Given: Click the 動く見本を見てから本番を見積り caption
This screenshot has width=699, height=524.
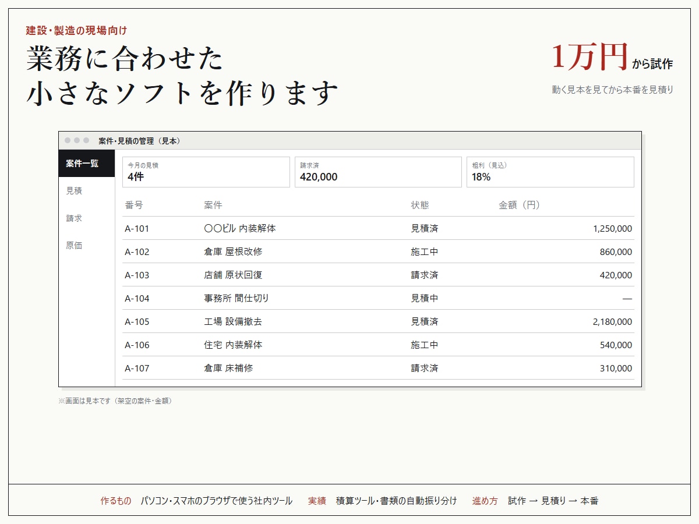Looking at the screenshot, I should 612,90.
